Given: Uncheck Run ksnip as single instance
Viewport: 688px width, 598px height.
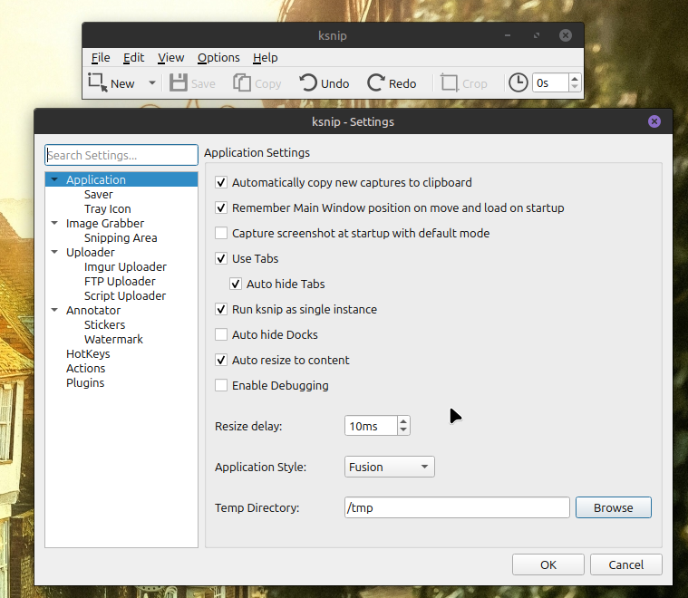Looking at the screenshot, I should 221,309.
